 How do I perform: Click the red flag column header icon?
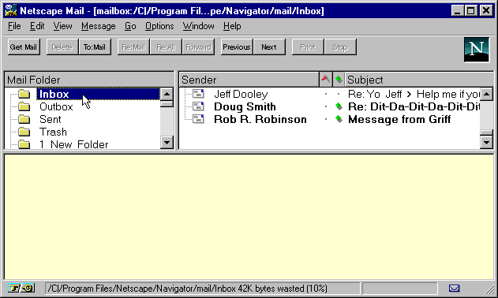(325, 79)
